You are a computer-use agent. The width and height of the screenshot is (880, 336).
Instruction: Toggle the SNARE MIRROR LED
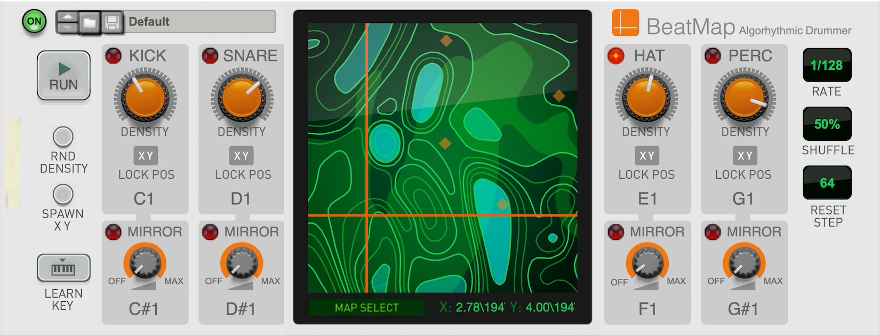(x=210, y=232)
